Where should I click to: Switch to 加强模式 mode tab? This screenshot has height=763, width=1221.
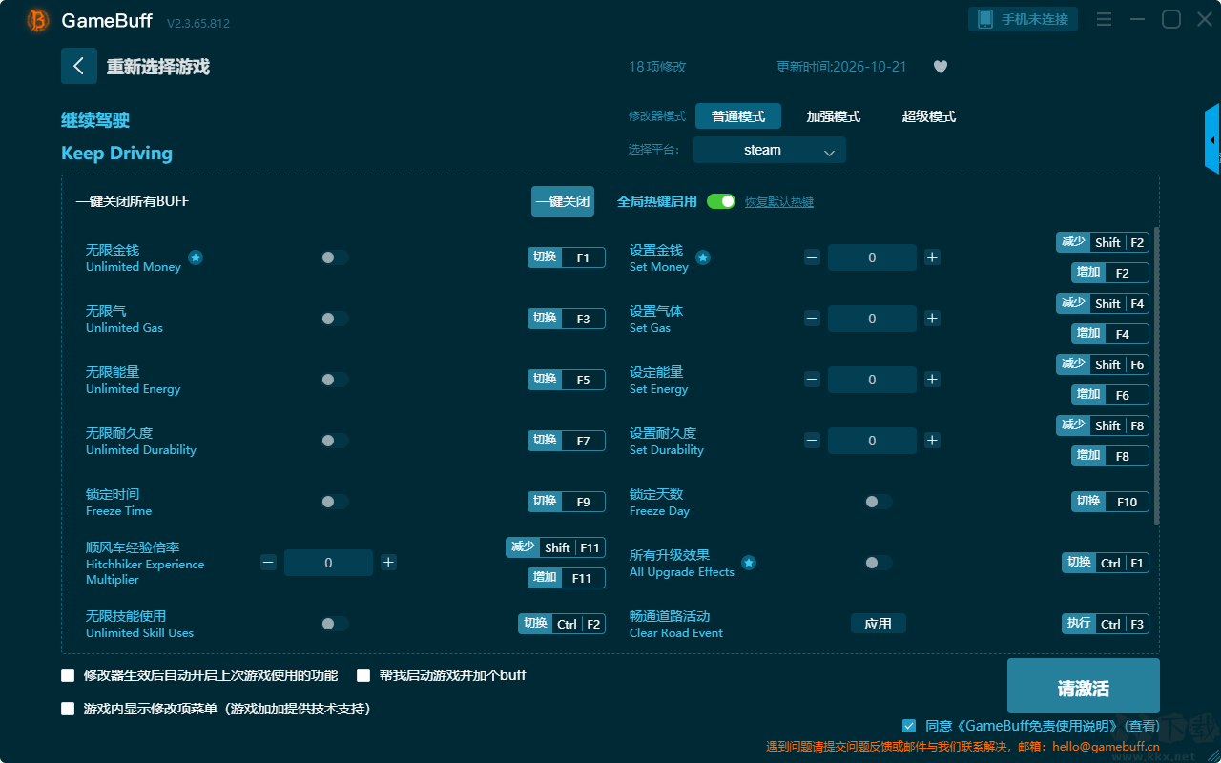(834, 116)
